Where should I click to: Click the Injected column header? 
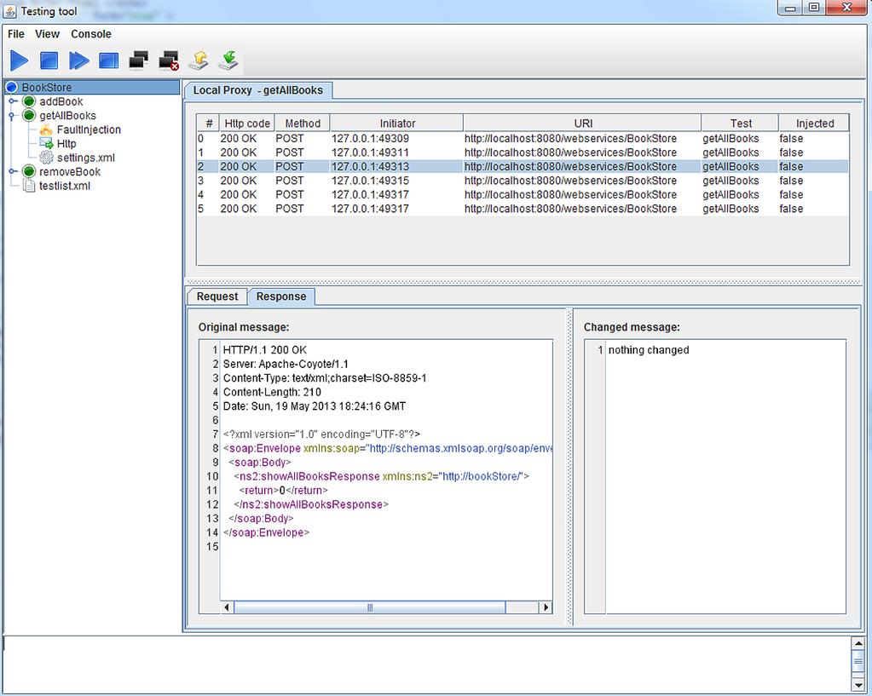(x=815, y=124)
